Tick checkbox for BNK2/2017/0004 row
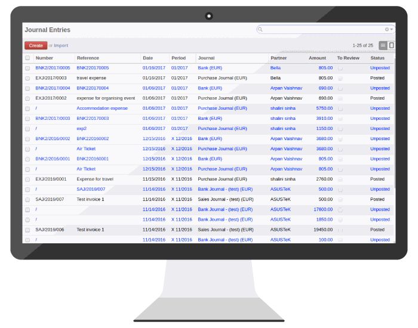This screenshot has width=418, height=328. coord(27,88)
